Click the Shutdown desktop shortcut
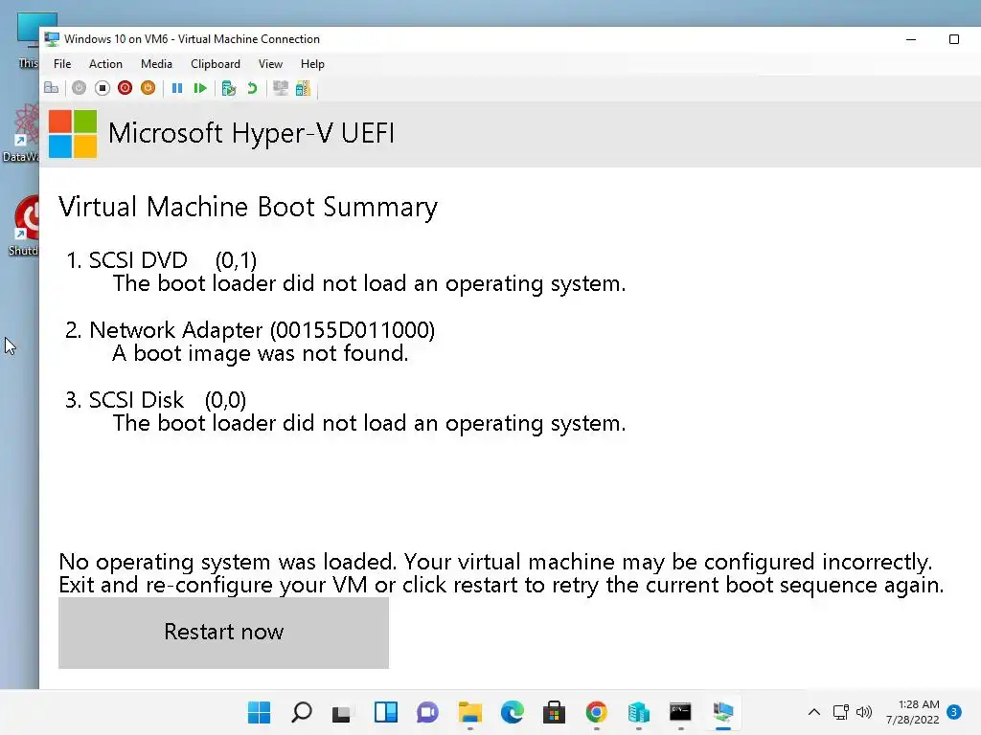Viewport: 981px width, 735px height. point(25,226)
